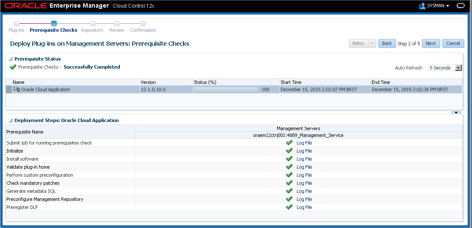Open the Retry button's dropdown arrow
The width and height of the screenshot is (472, 228).
pos(373,43)
